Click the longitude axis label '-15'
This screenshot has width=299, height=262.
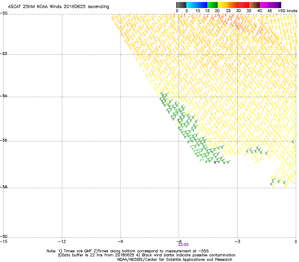(x=4, y=241)
